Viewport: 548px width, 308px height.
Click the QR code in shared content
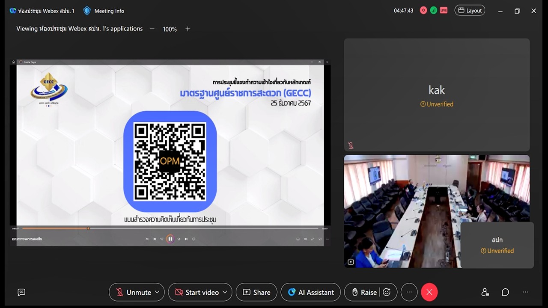170,161
